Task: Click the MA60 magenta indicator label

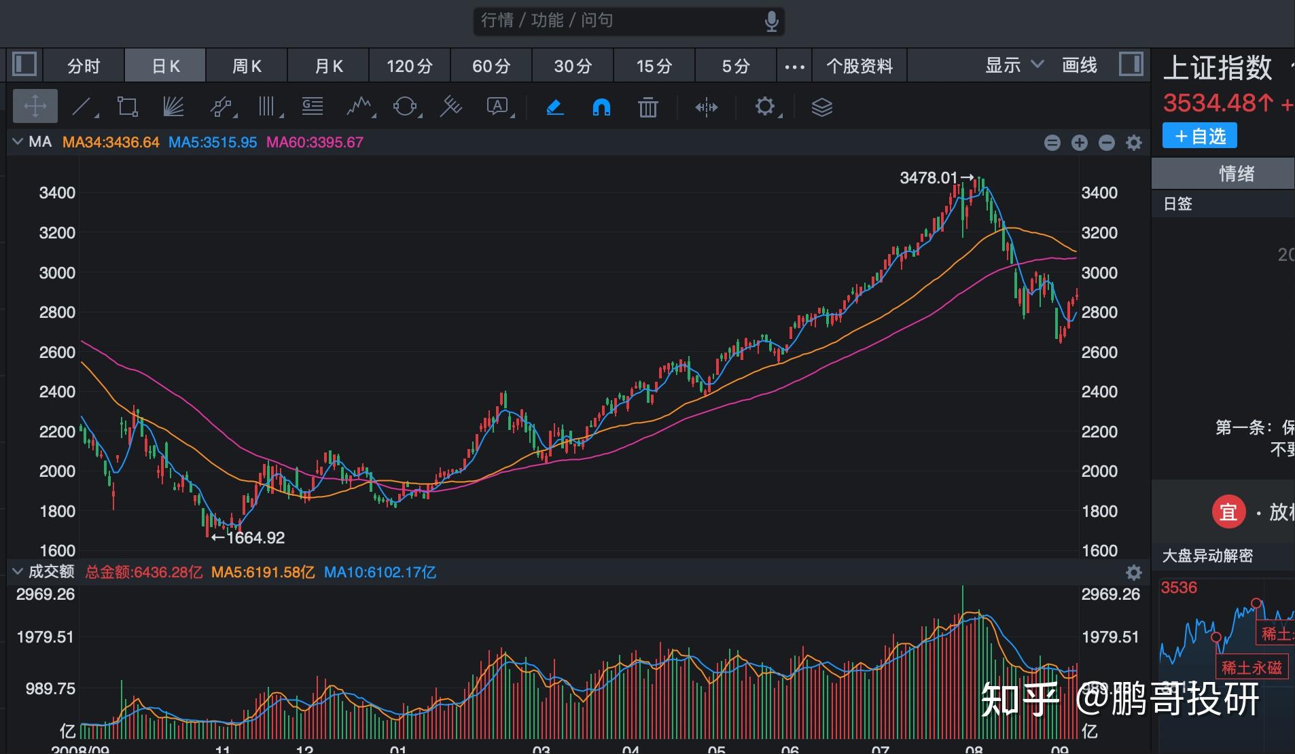Action: pyautogui.click(x=315, y=143)
